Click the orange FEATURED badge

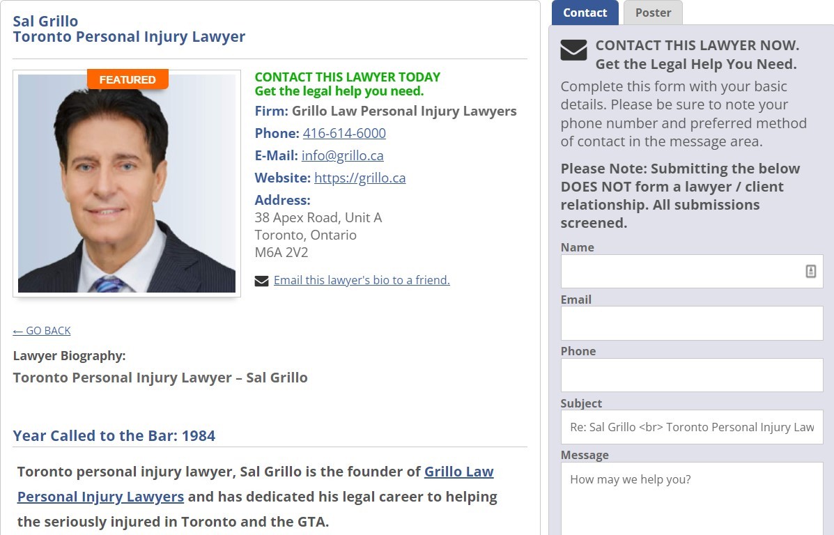point(128,79)
